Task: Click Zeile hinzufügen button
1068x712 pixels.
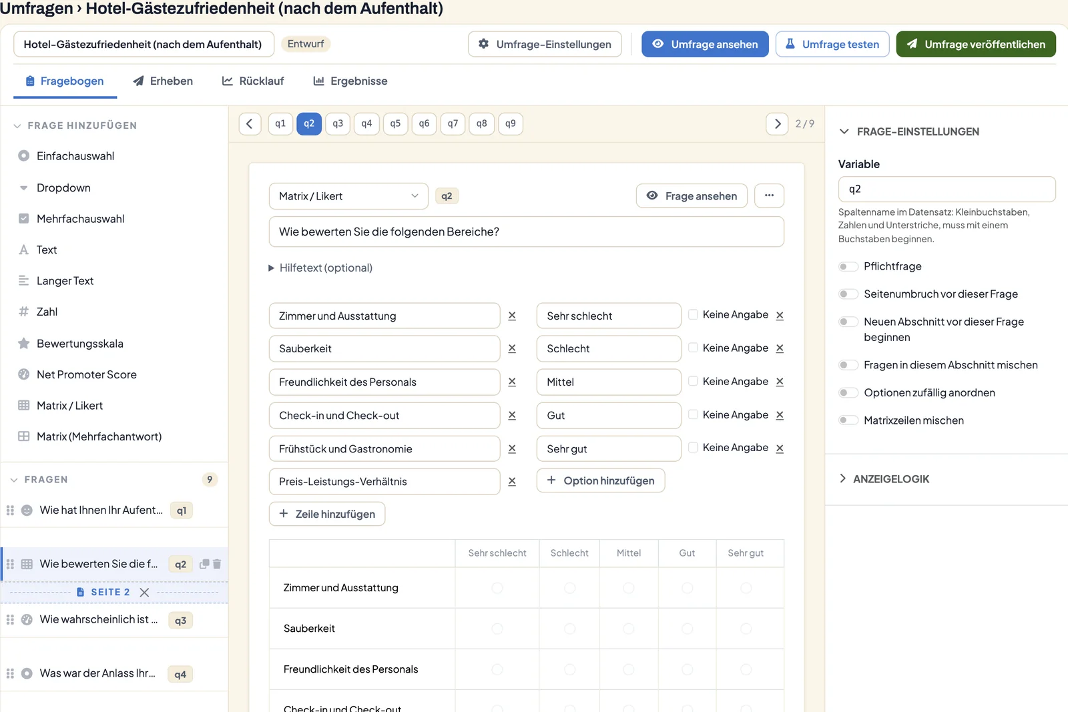Action: 327,514
